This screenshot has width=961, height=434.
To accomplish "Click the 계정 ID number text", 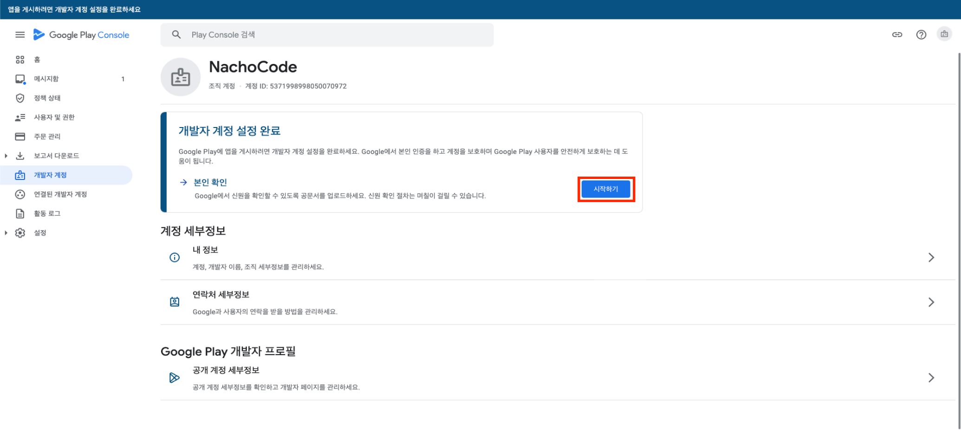I will tap(308, 86).
